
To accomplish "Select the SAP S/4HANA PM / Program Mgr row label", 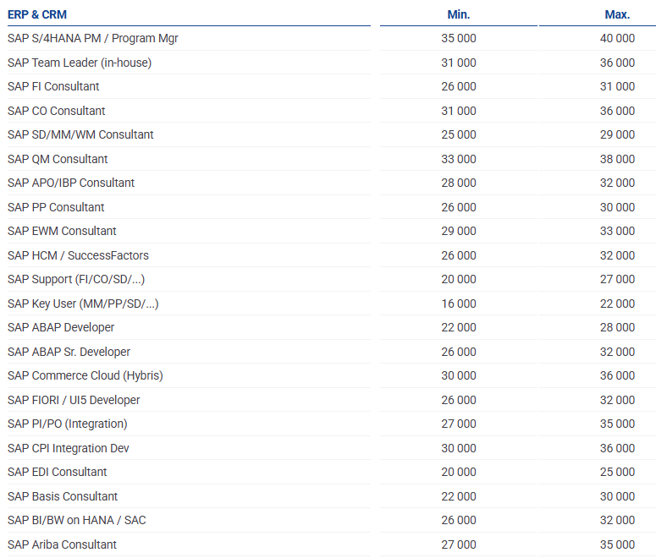I will [93, 38].
